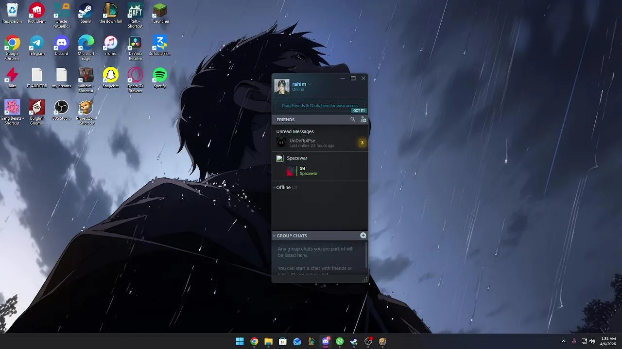This screenshot has height=349, width=622.
Task: Select the Spotify desktop icon
Action: pos(160,78)
